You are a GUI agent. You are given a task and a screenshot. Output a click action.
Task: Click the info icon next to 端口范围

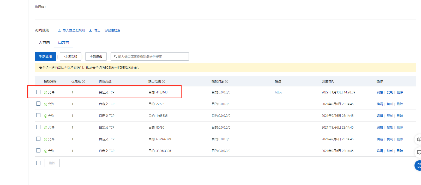point(164,81)
